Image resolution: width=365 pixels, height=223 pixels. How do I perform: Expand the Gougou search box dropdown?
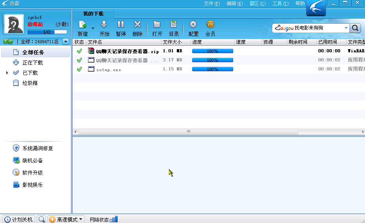(x=346, y=28)
